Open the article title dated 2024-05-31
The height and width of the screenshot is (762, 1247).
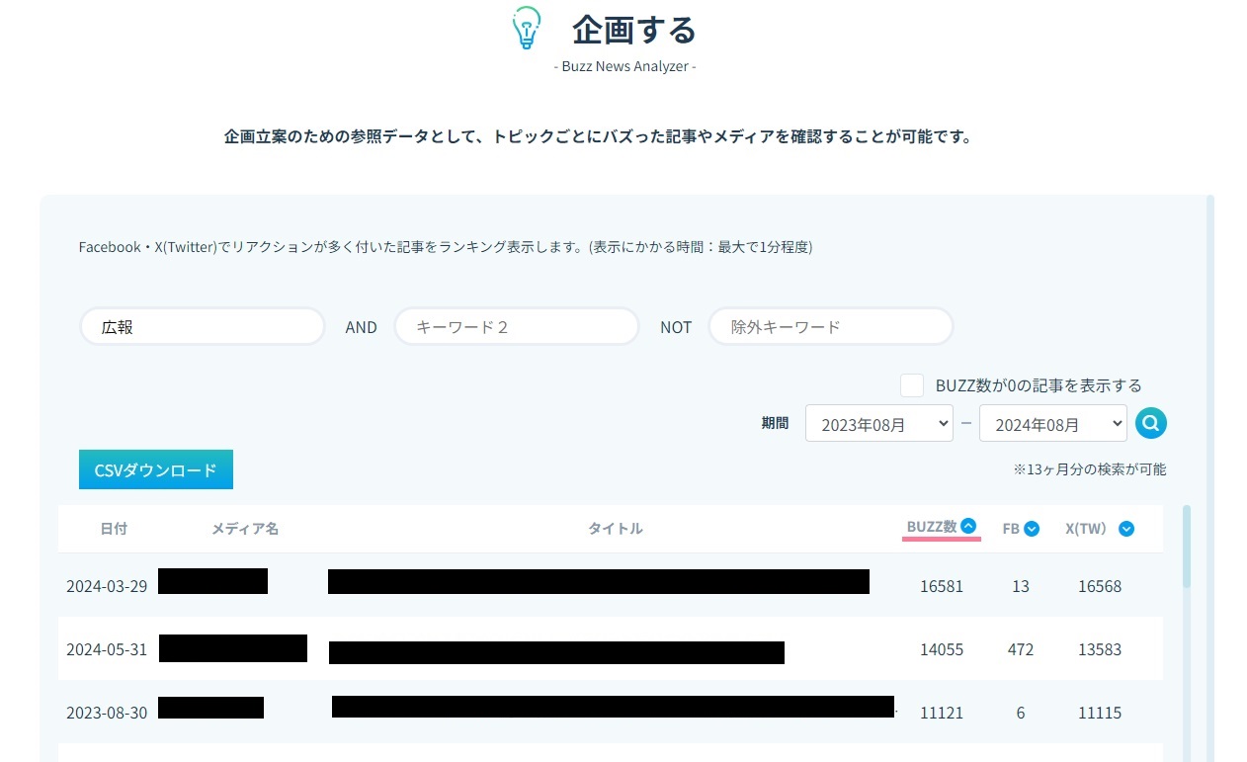pos(556,652)
